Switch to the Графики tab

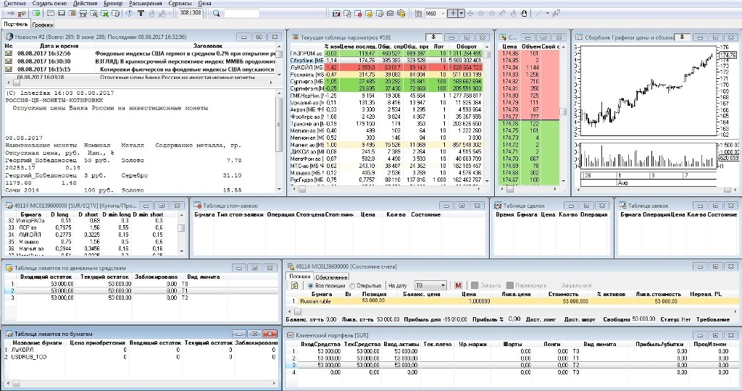43,25
